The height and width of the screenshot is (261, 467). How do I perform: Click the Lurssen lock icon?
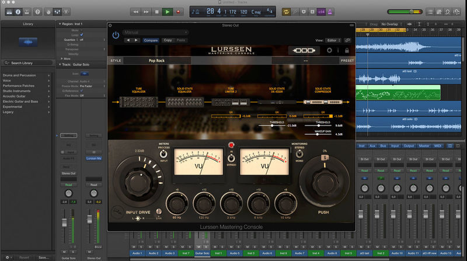point(347,50)
